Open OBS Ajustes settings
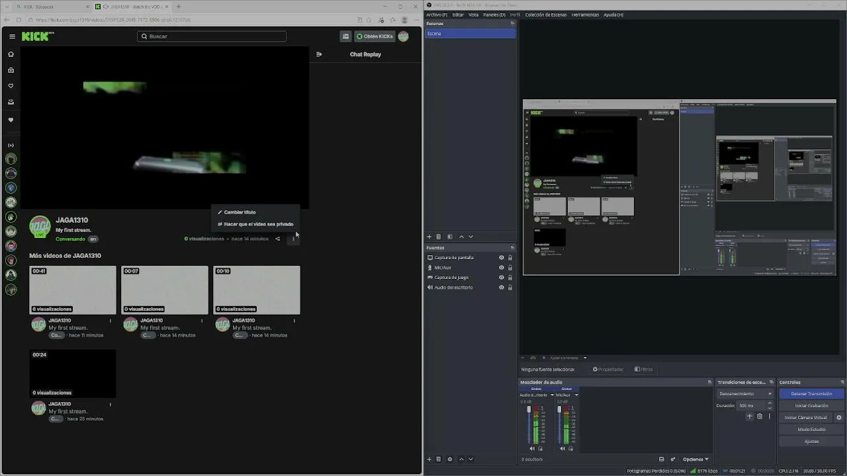Image resolution: width=847 pixels, height=476 pixels. click(811, 442)
